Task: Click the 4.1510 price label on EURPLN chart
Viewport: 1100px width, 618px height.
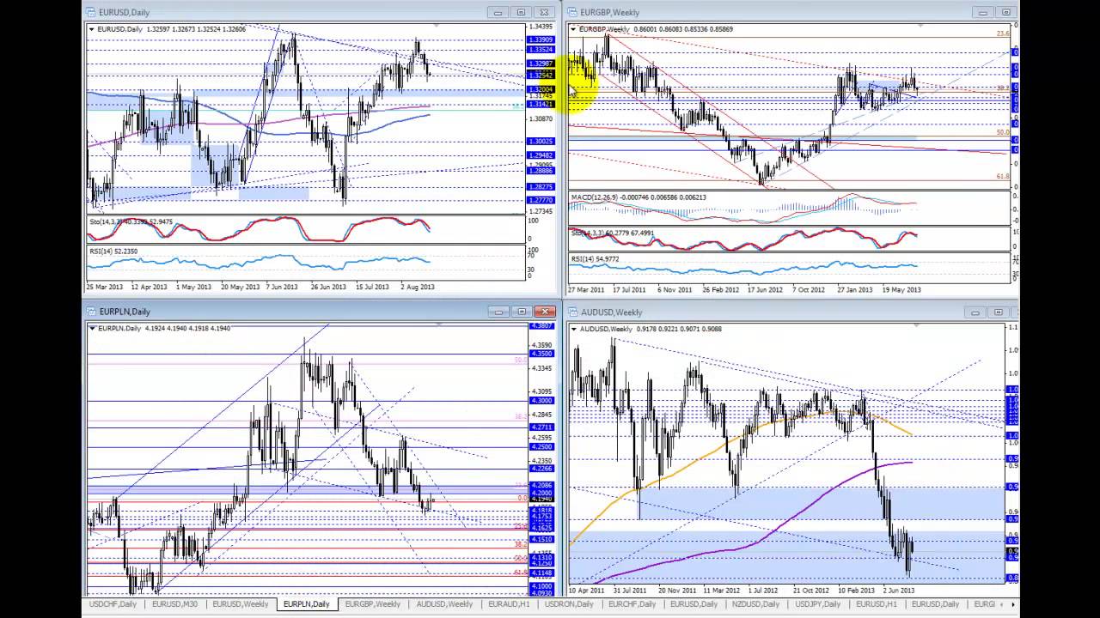Action: point(542,539)
